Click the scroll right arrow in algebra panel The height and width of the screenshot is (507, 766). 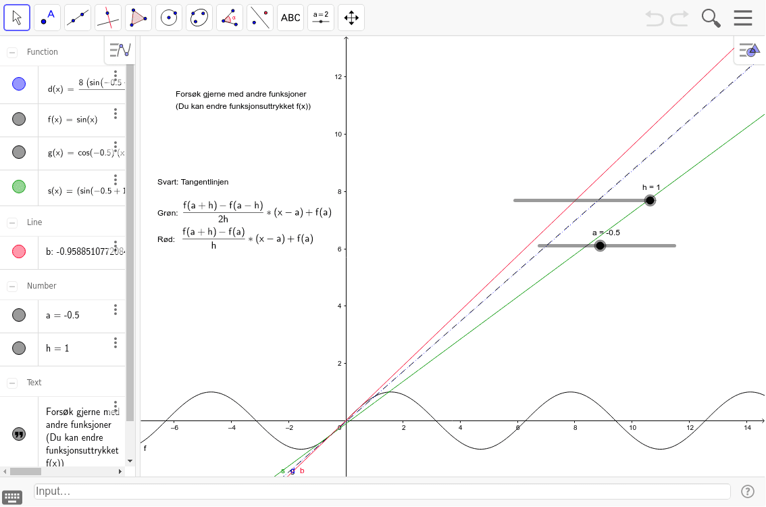[120, 471]
